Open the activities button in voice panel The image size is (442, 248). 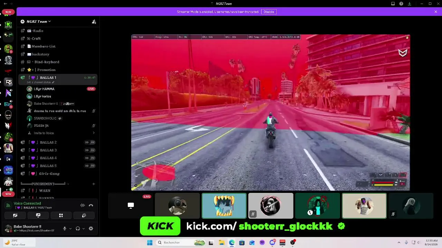click(x=61, y=215)
